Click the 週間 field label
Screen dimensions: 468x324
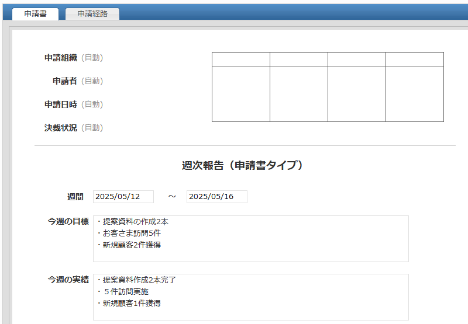pos(75,197)
